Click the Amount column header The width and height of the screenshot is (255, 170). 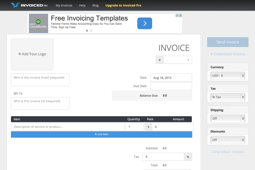coord(178,119)
